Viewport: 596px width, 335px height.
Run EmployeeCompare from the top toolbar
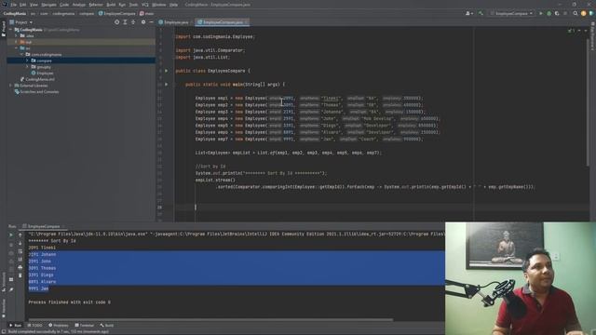tap(541, 13)
